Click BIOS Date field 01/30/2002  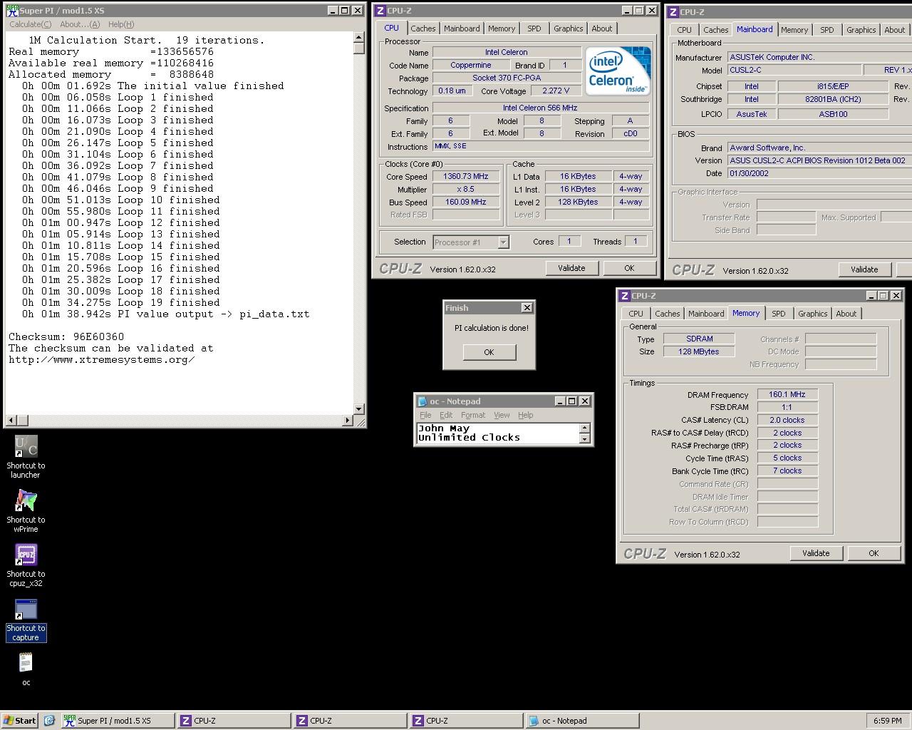coord(819,174)
